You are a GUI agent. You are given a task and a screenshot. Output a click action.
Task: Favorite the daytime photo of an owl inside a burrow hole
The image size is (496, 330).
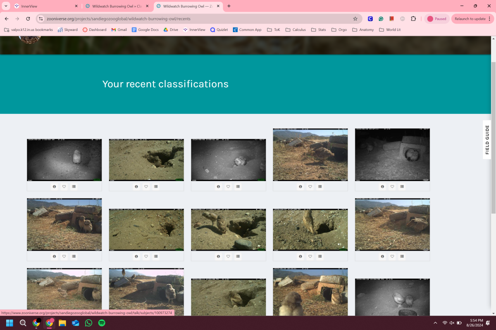[x=146, y=186]
